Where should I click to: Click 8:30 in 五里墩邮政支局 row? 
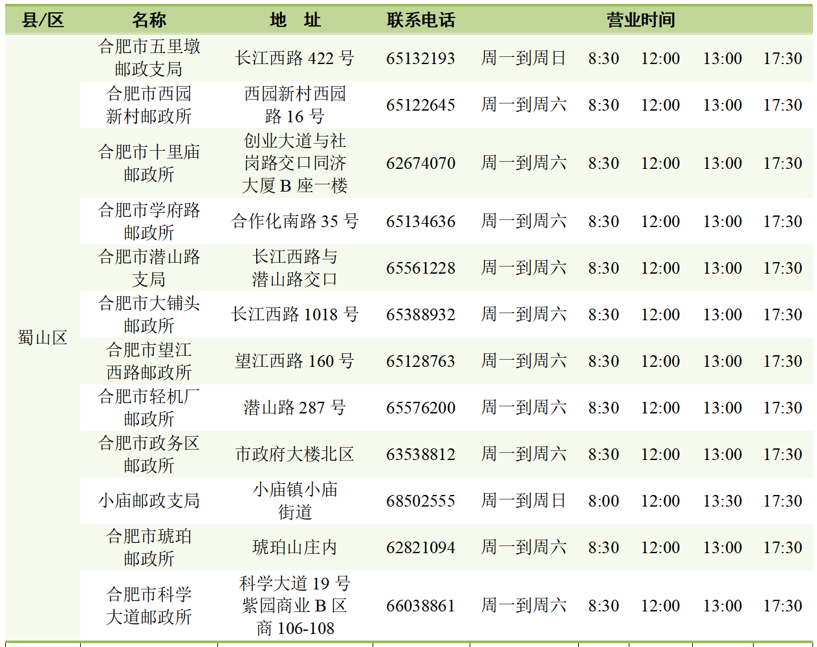tap(604, 58)
